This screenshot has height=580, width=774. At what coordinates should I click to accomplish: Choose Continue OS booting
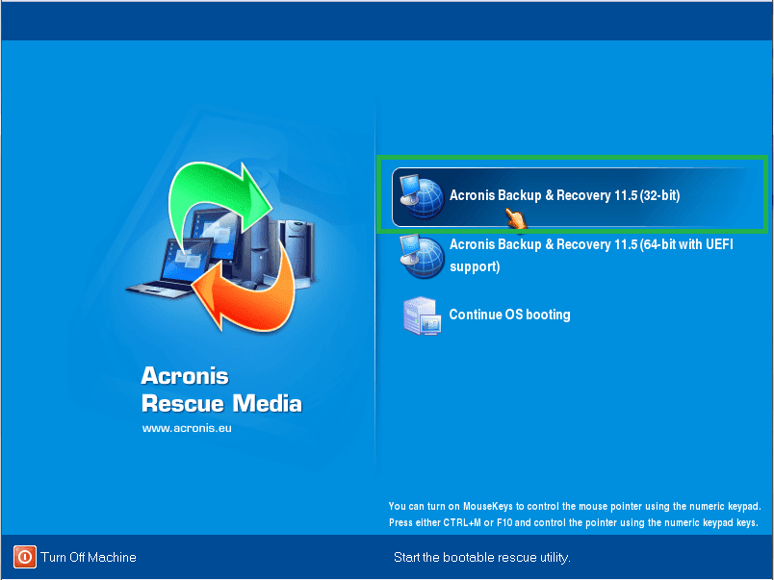[509, 315]
